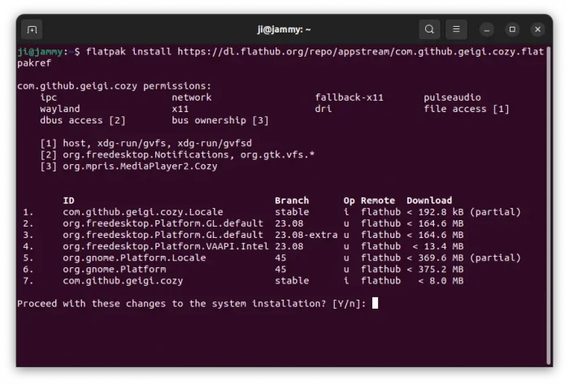The image size is (569, 385).
Task: Open the hamburger main menu
Action: tap(455, 29)
